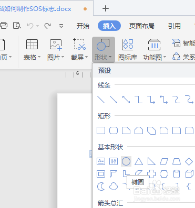195x208 pixels.
Task: Expand the 功能图 dropdown arrow
Action: (x=165, y=57)
